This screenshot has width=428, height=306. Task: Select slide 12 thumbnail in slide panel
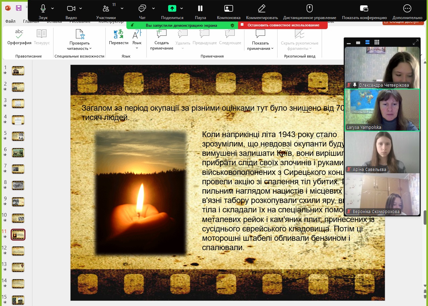(x=18, y=251)
